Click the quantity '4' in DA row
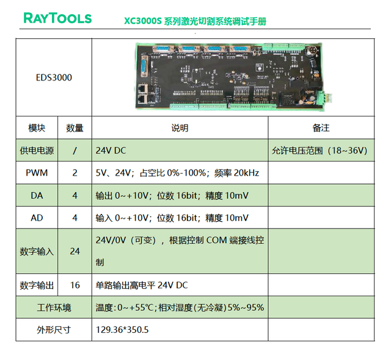 pos(75,196)
